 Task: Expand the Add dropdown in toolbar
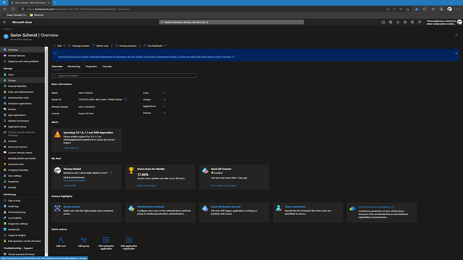click(59, 46)
